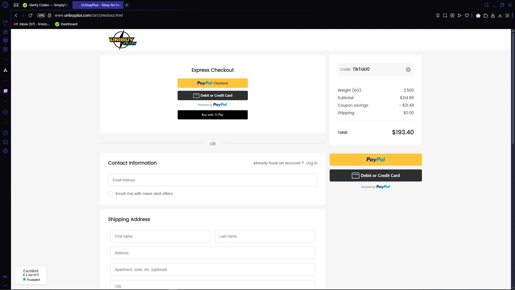Open GX Control speedometer in sidebar

(5, 23)
